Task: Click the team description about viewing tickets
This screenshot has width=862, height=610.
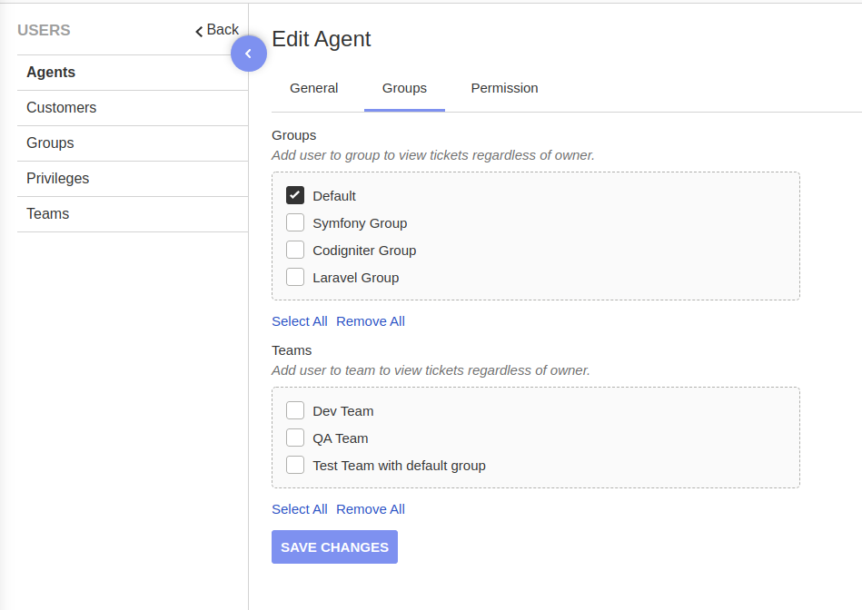Action: 431,371
